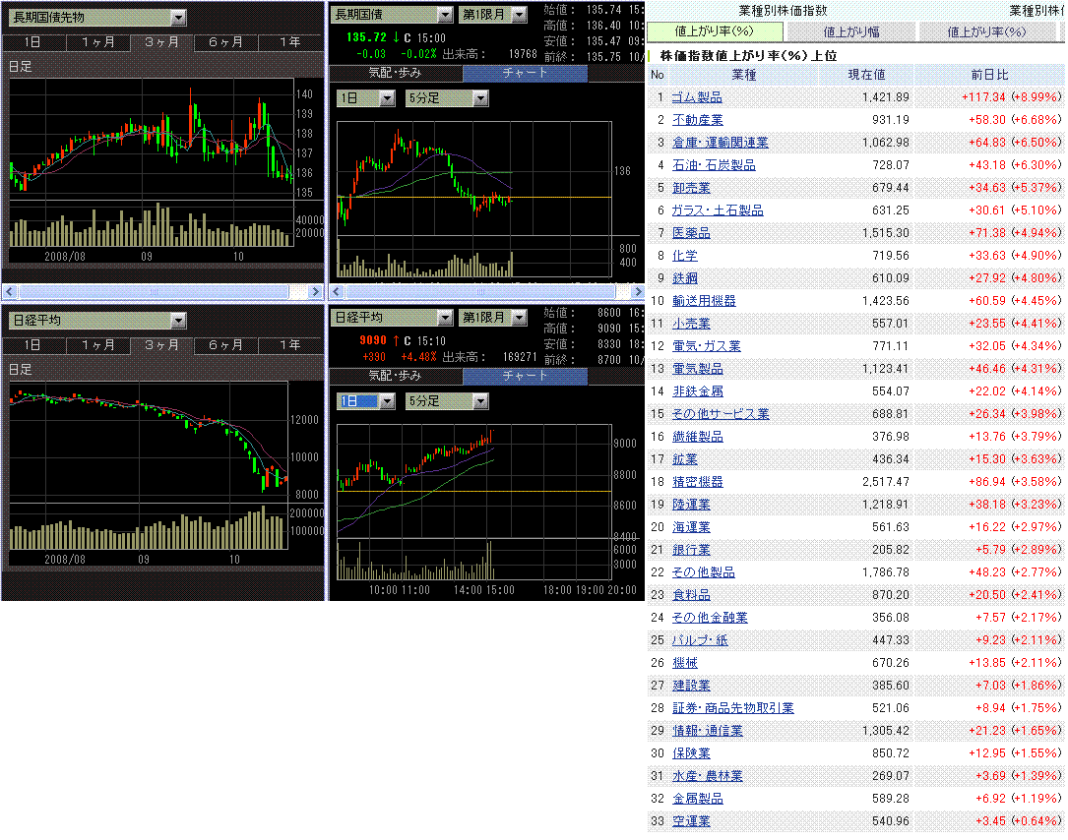Select チャート tab in 日経平均 panel
This screenshot has height=840, width=1068.
(x=525, y=376)
